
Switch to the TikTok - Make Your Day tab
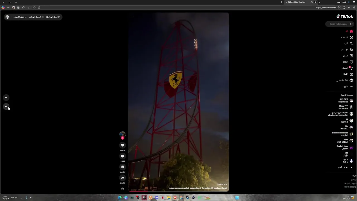tap(301, 2)
